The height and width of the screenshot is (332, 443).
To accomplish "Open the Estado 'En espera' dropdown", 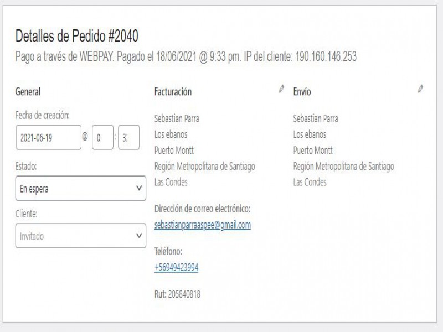I will pos(81,188).
